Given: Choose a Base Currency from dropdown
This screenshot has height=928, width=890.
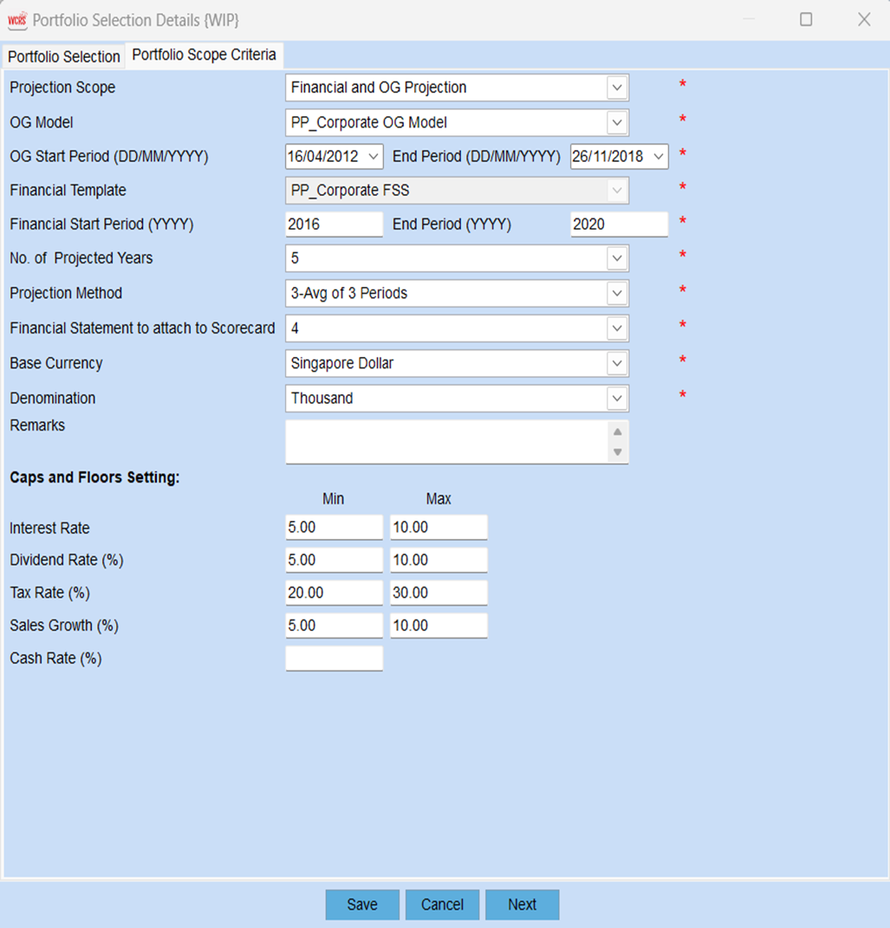Looking at the screenshot, I should [616, 364].
